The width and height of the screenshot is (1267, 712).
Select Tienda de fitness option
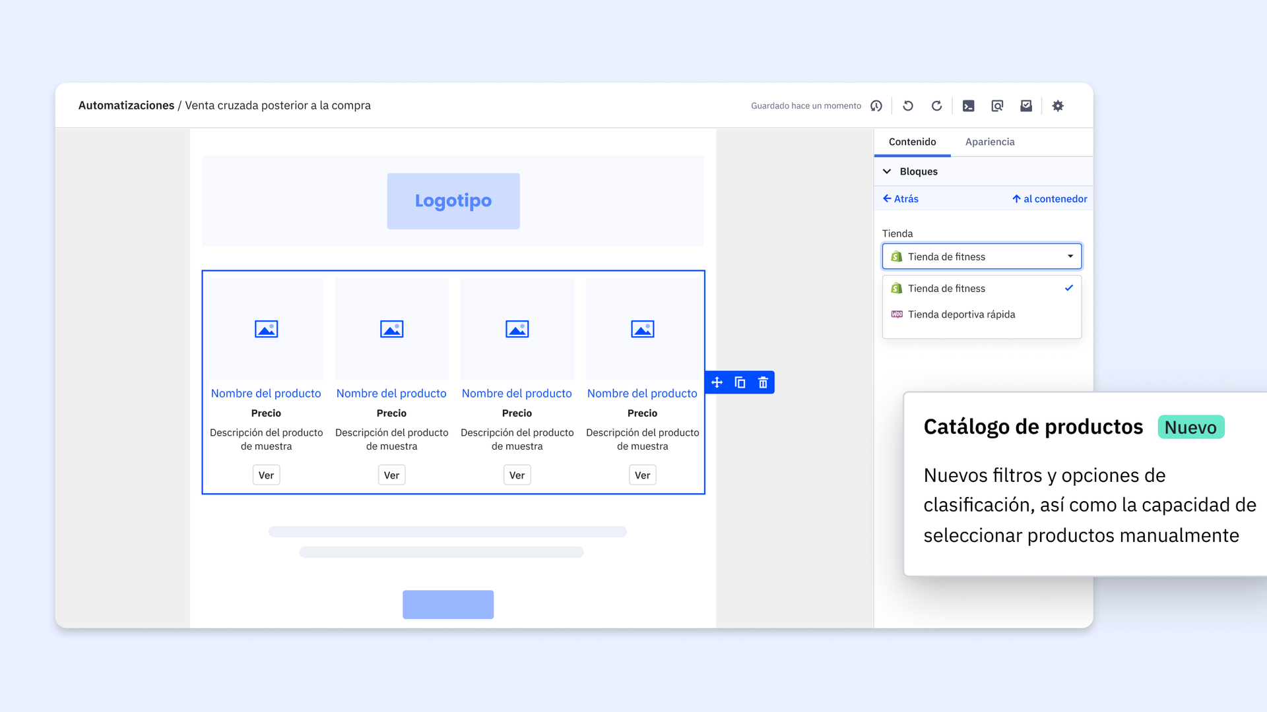pos(946,289)
